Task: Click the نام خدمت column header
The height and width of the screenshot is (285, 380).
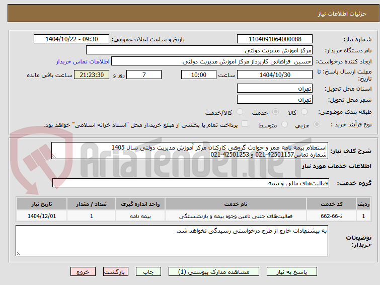Action: (236, 204)
